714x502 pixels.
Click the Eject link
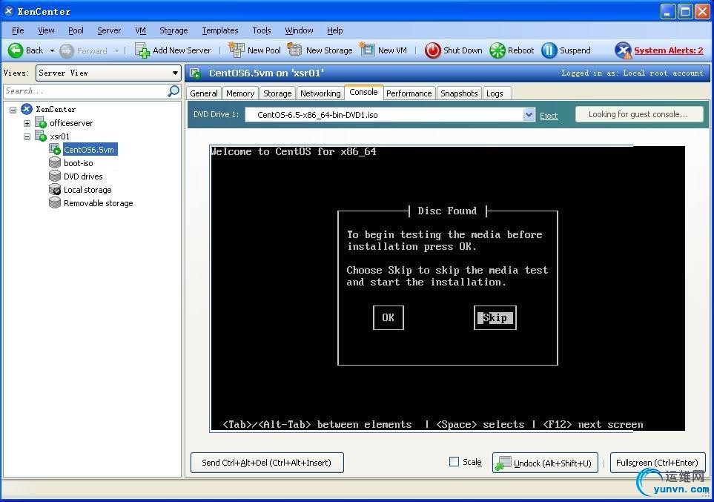[x=549, y=116]
